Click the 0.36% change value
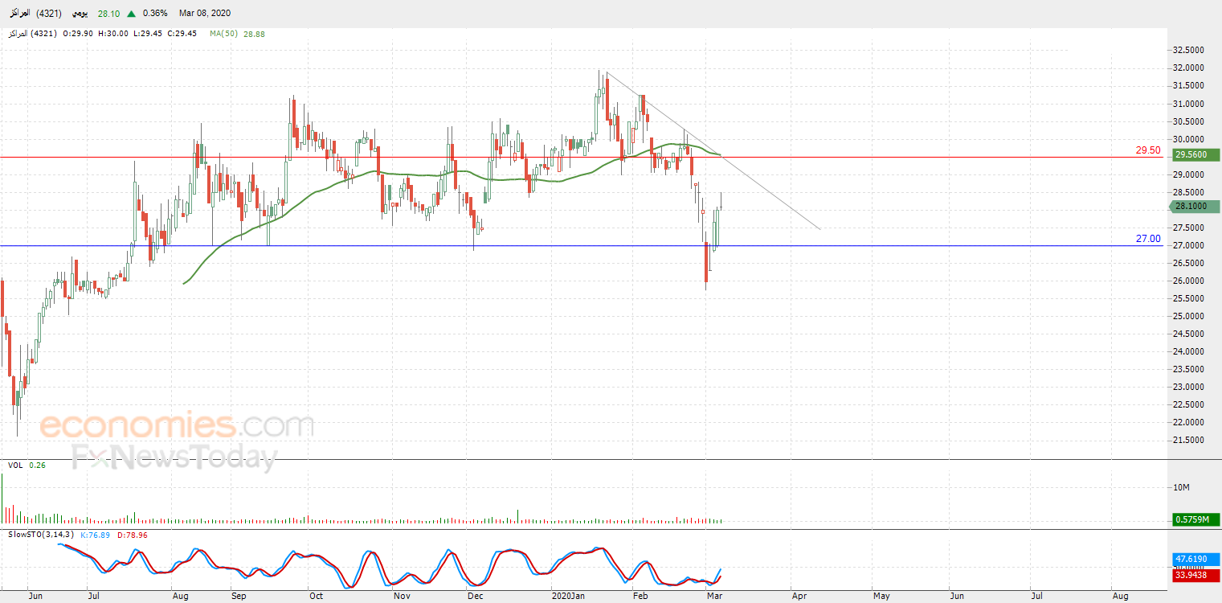This screenshot has width=1222, height=603. point(154,14)
